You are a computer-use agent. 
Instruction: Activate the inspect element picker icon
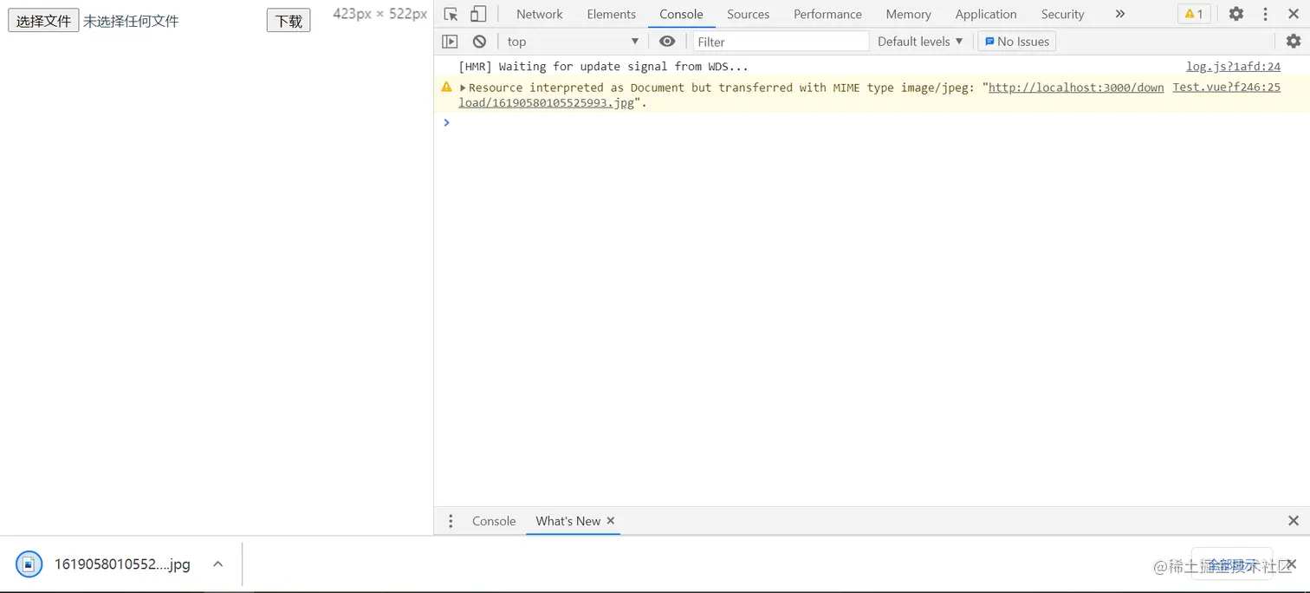(x=451, y=14)
